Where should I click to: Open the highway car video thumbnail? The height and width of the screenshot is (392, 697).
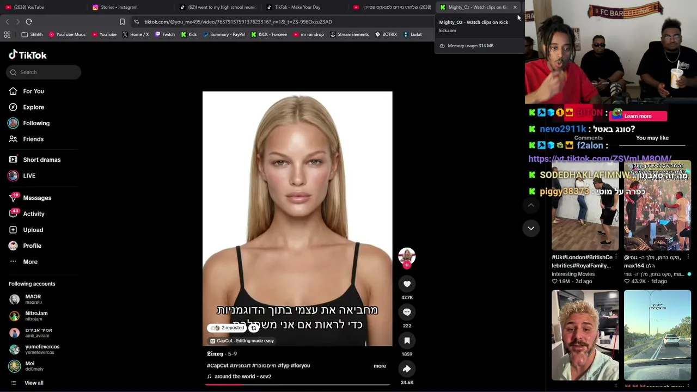pos(657,335)
